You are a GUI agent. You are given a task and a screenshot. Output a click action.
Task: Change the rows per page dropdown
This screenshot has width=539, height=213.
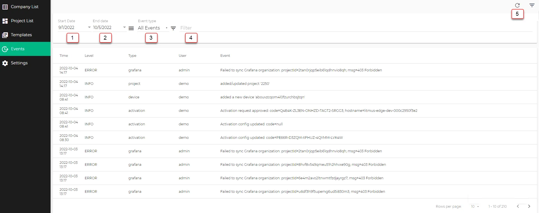(475, 207)
